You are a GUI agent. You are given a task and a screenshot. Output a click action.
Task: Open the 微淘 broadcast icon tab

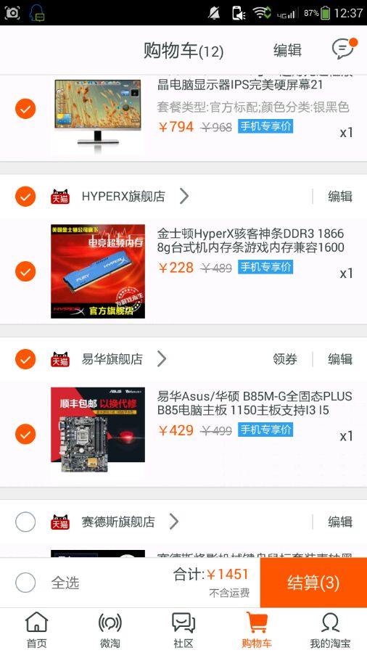110,623
